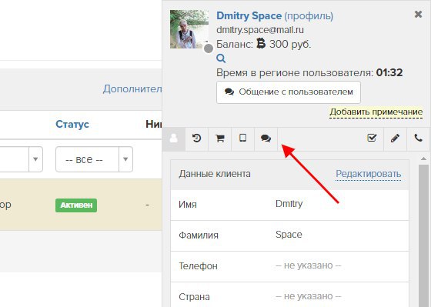Open the user profile tab icon
Screen dimensions: 431x307
pyautogui.click(x=174, y=138)
